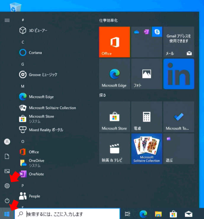The height and width of the screenshot is (219, 204).
Task: Click the OneNote icon in tile folder
Action: click(x=146, y=32)
